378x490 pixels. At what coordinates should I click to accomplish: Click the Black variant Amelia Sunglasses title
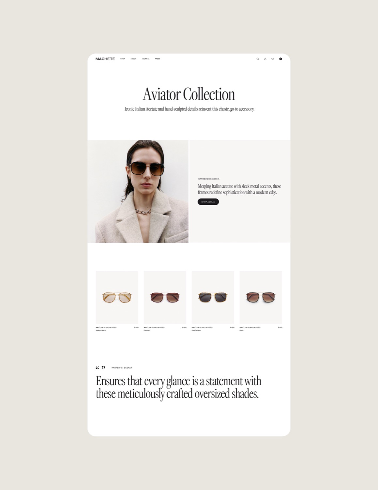[250, 327]
